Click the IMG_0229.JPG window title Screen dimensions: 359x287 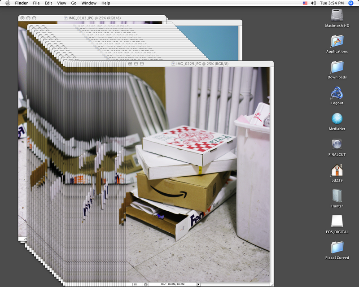[x=202, y=64]
